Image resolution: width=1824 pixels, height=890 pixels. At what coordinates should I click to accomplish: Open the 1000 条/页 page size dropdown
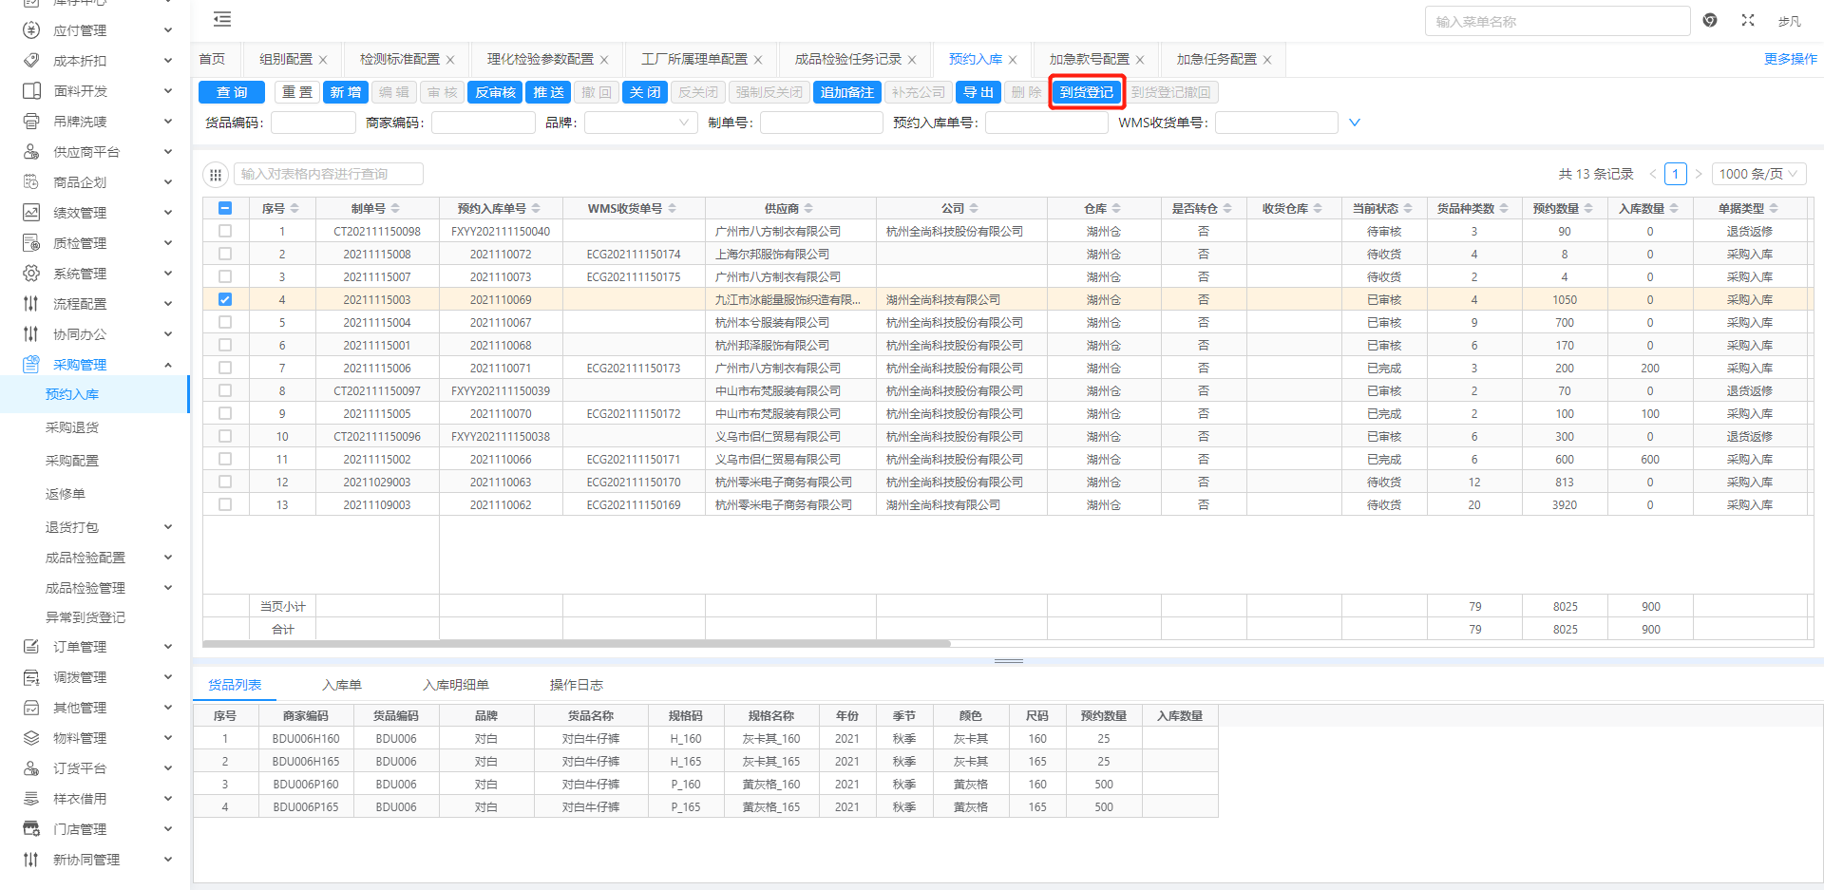click(1758, 174)
